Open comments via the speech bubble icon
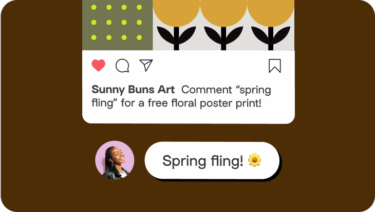375x212 pixels. point(122,66)
